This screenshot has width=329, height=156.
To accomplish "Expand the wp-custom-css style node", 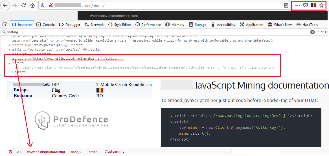I will point(9,50).
